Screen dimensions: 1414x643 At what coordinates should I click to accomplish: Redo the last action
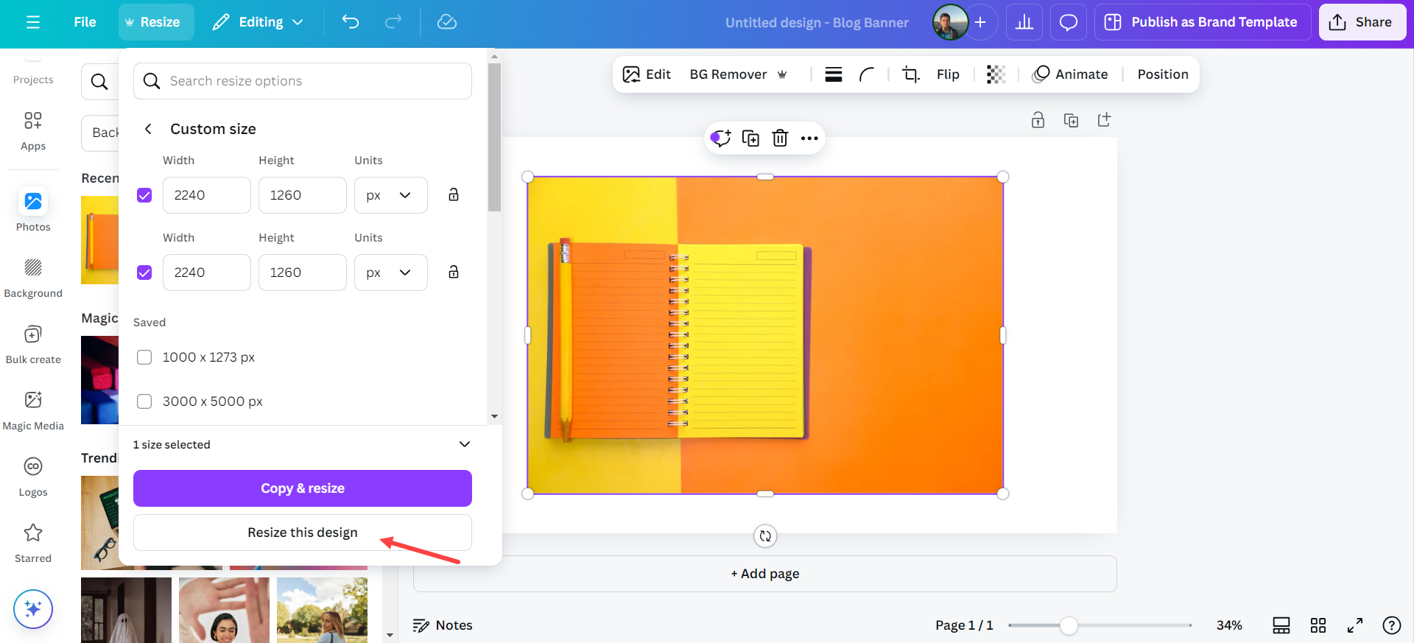click(393, 22)
